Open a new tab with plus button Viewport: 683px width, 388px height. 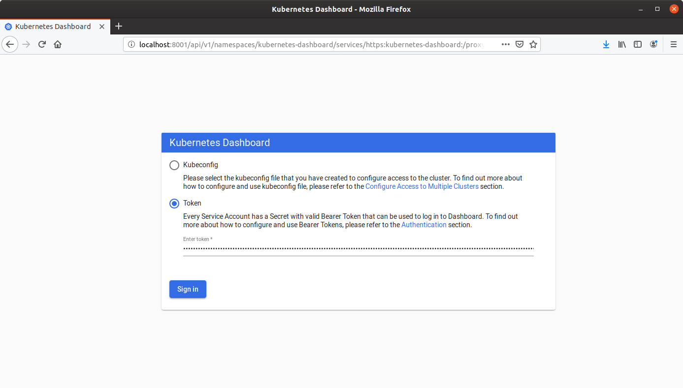coord(118,27)
